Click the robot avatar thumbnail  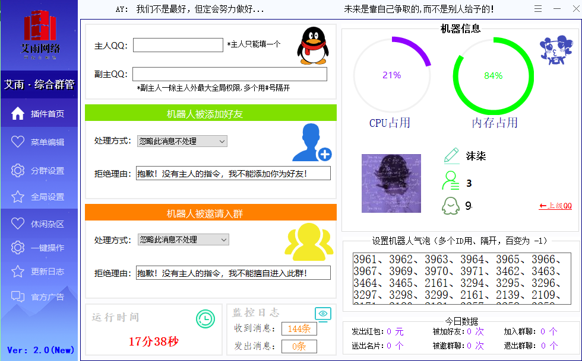click(x=391, y=183)
